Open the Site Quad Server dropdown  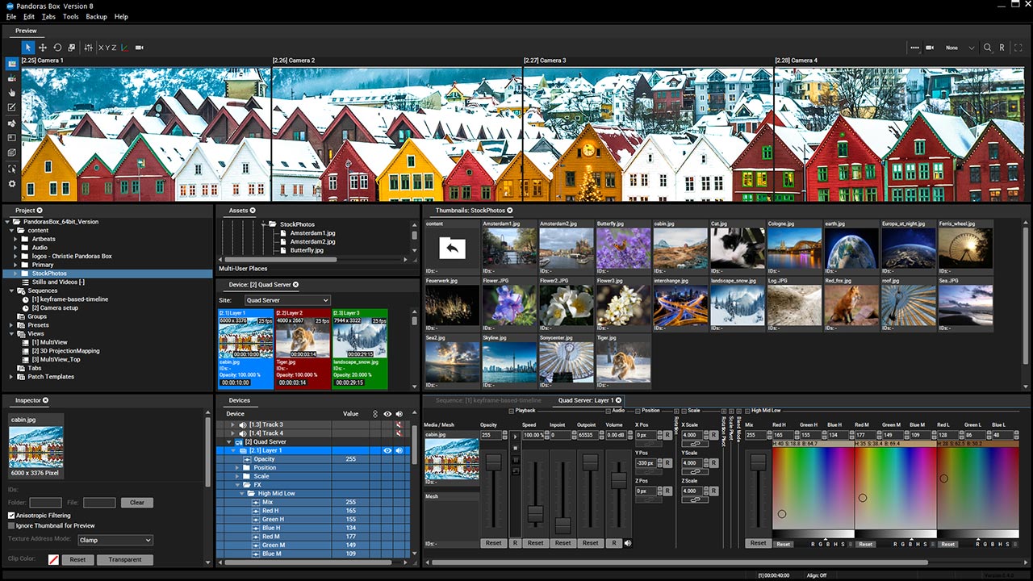point(287,300)
